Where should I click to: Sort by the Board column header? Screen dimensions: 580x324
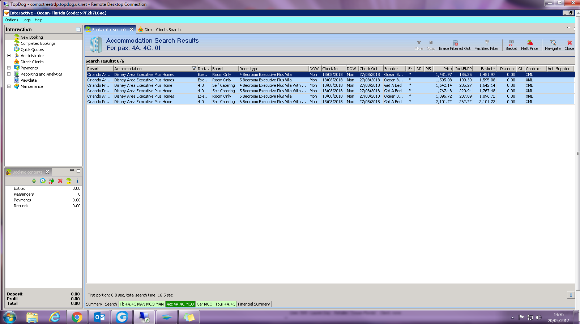coord(225,69)
